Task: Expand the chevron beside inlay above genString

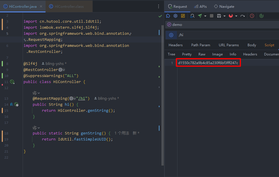Action: pyautogui.click(x=39, y=128)
